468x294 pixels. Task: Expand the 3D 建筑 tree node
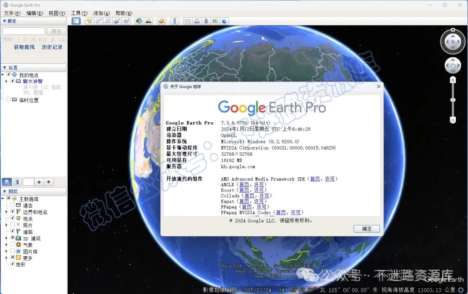point(6,238)
